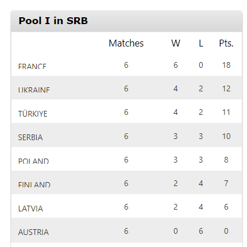This screenshot has width=247, height=247.
Task: Click the W column header
Action: pos(176,43)
